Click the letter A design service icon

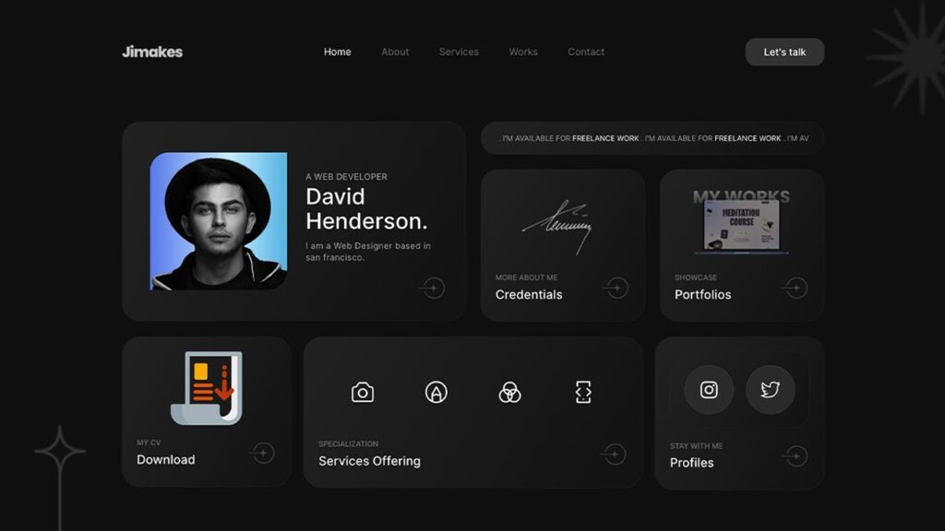click(436, 393)
